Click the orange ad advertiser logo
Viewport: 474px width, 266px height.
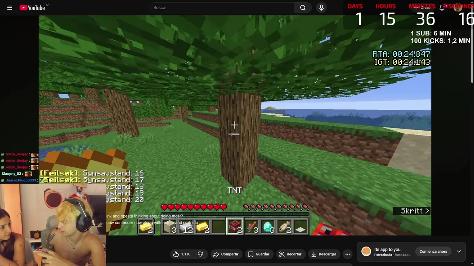pos(366,251)
